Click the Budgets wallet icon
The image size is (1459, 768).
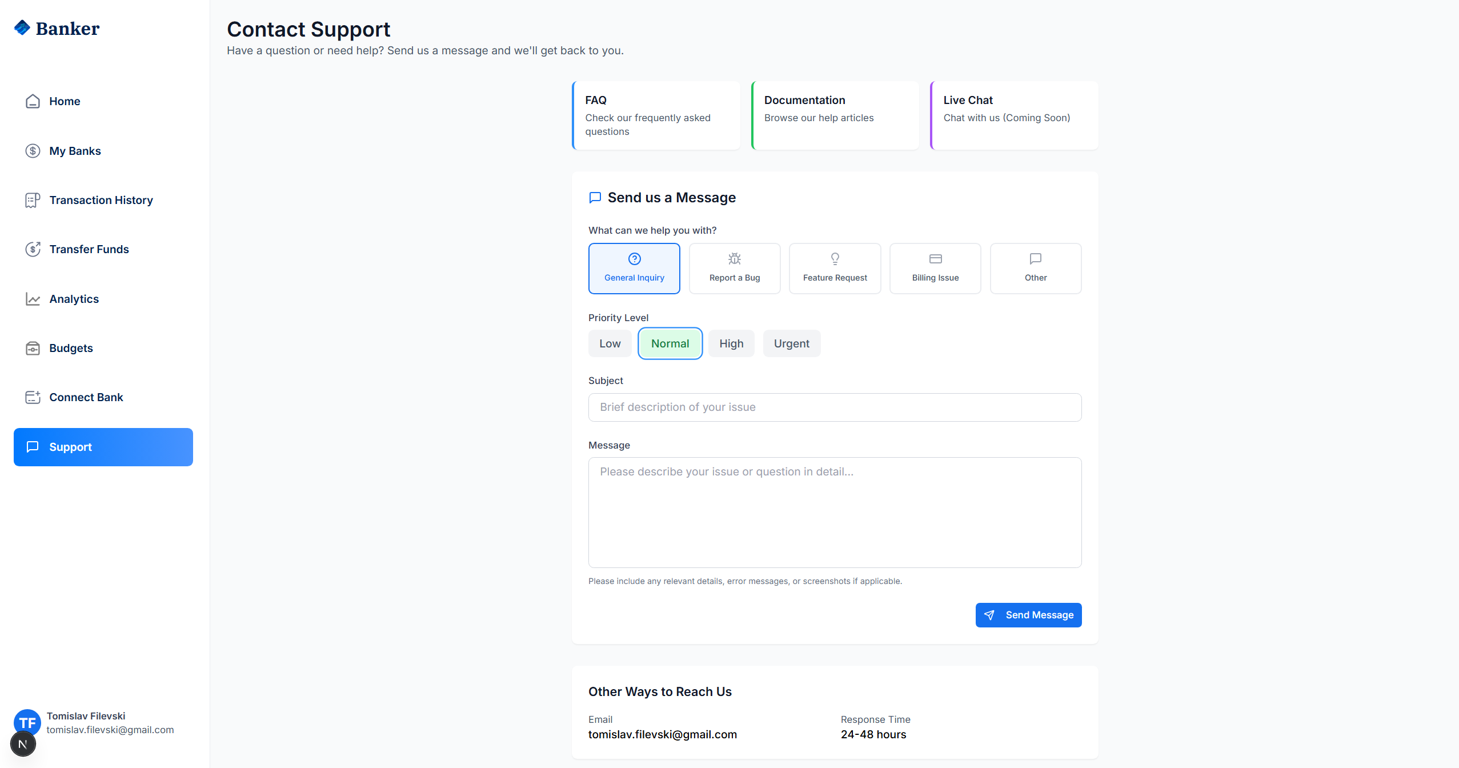tap(33, 348)
